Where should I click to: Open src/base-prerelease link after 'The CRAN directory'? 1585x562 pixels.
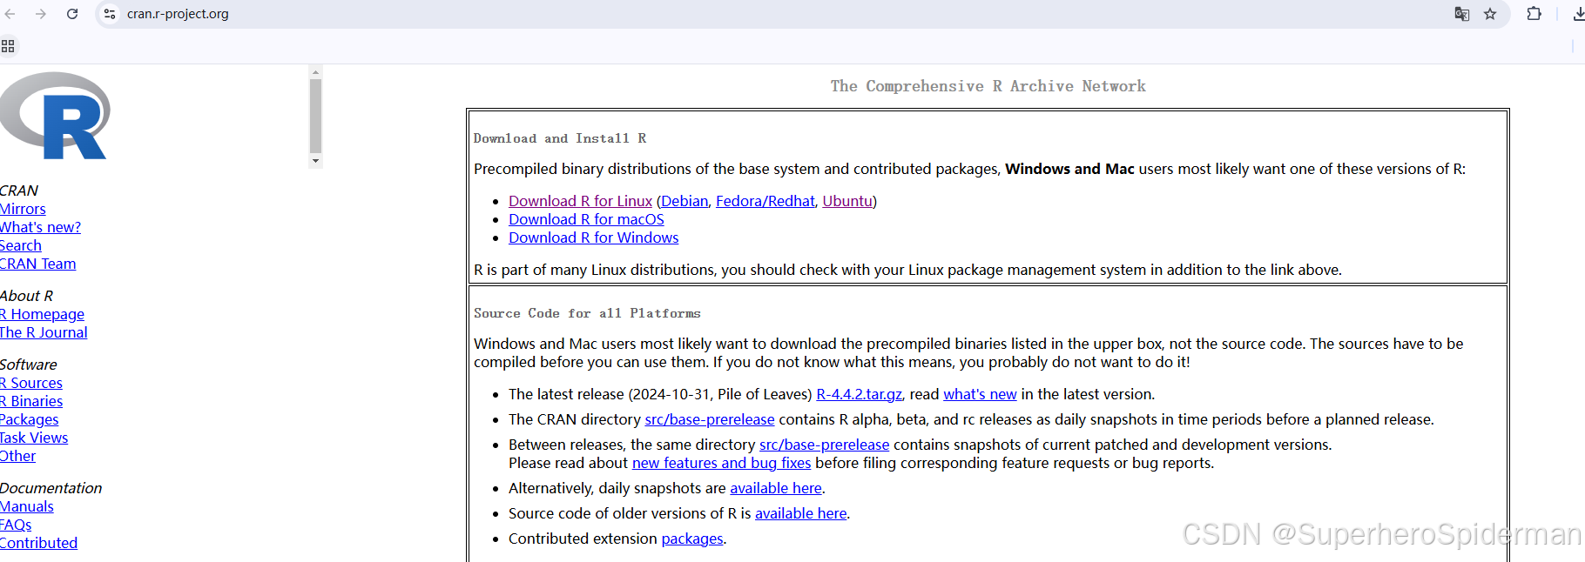pyautogui.click(x=710, y=419)
